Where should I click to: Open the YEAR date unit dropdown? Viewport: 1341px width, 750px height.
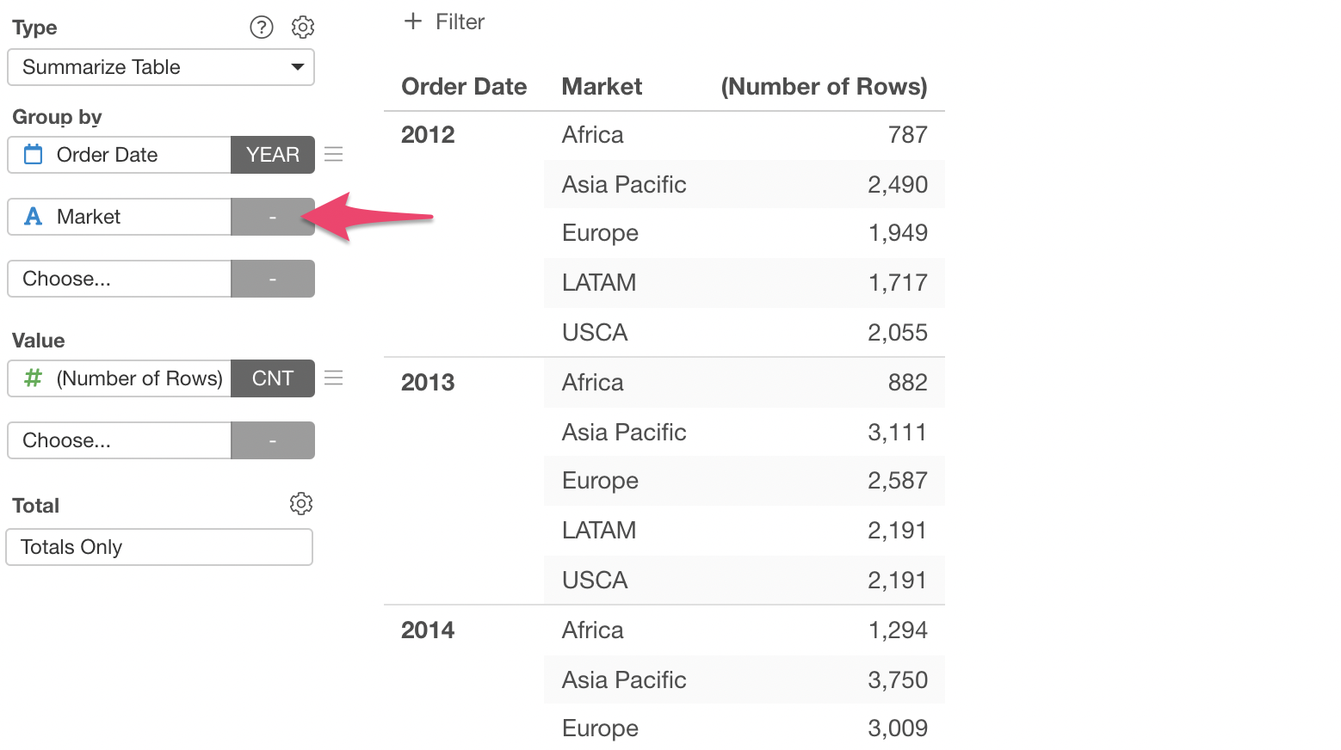click(272, 155)
